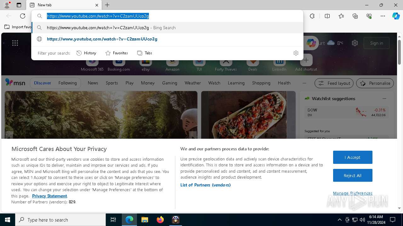Image resolution: width=403 pixels, height=226 pixels.
Task: Open the Privacy Statement link
Action: pos(49,196)
